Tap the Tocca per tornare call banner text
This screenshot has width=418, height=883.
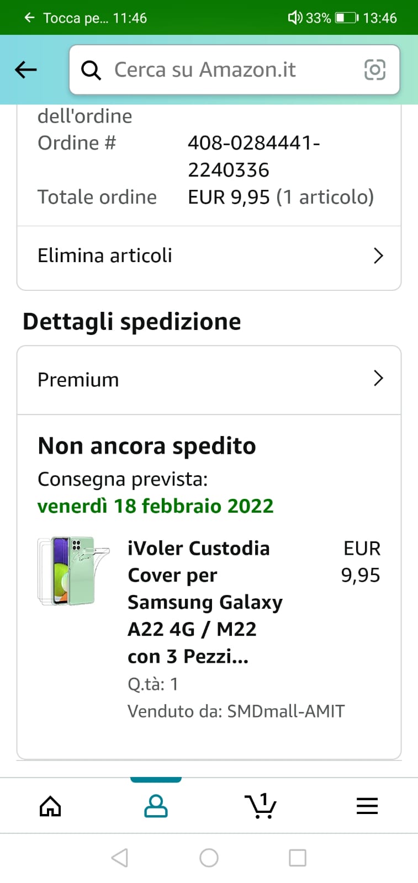(x=95, y=18)
